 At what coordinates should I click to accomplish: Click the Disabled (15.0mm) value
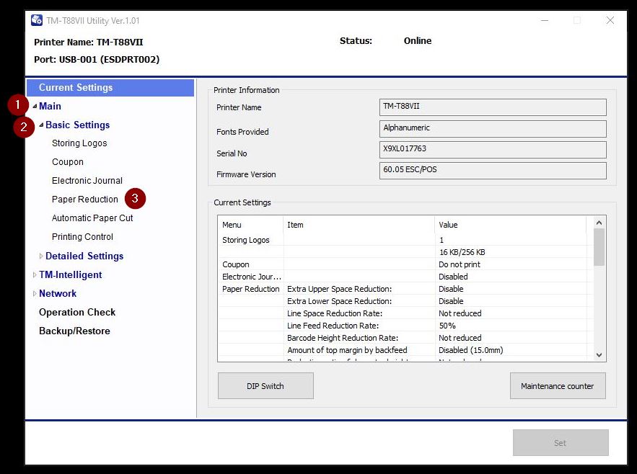[x=471, y=350]
